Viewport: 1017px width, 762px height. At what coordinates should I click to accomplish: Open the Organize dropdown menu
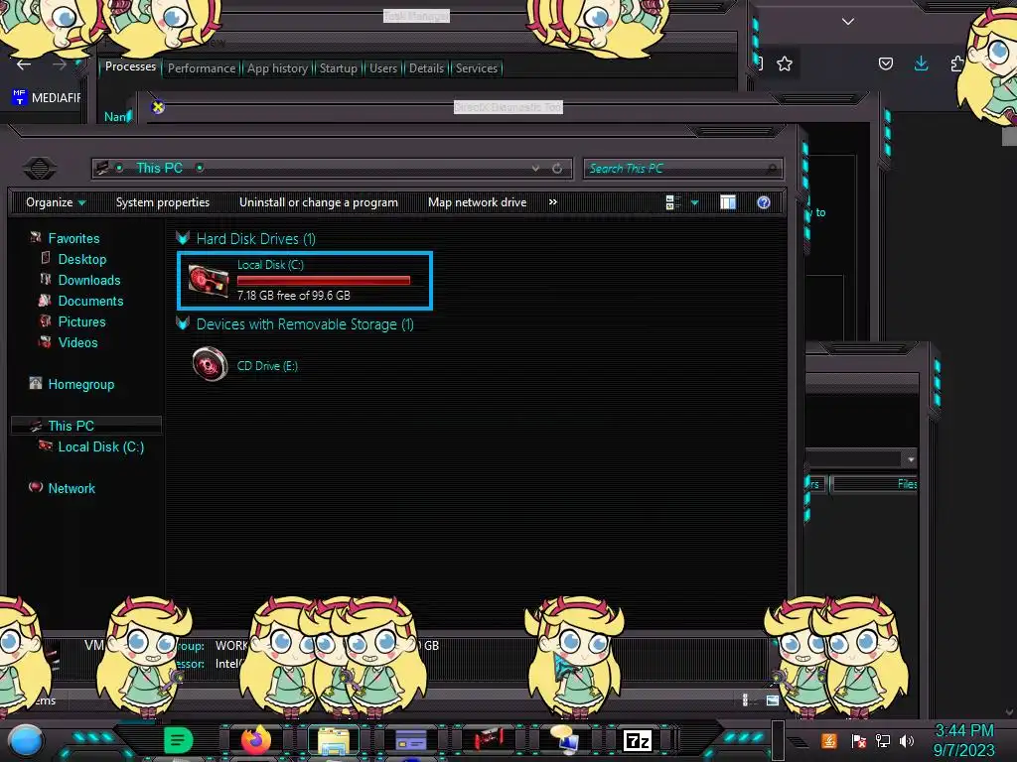click(56, 202)
